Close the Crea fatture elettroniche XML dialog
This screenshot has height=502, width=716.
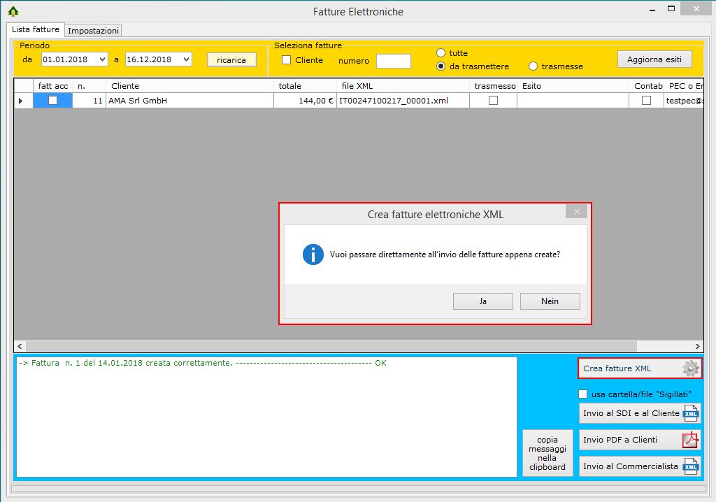576,212
